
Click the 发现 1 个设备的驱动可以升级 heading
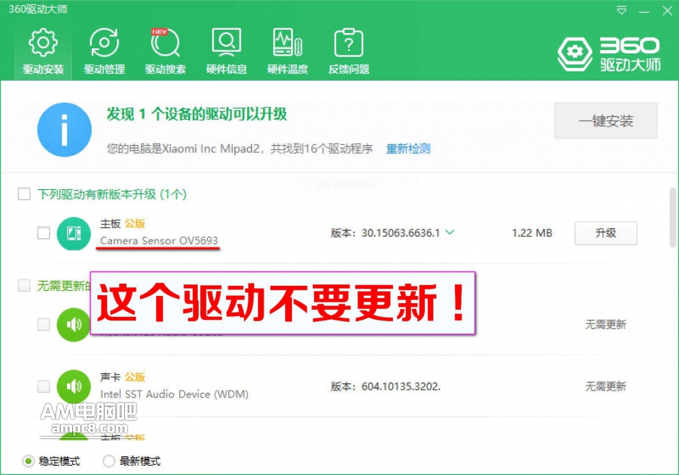pyautogui.click(x=197, y=114)
